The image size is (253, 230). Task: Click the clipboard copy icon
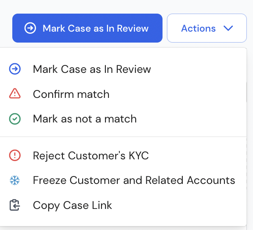(x=14, y=205)
